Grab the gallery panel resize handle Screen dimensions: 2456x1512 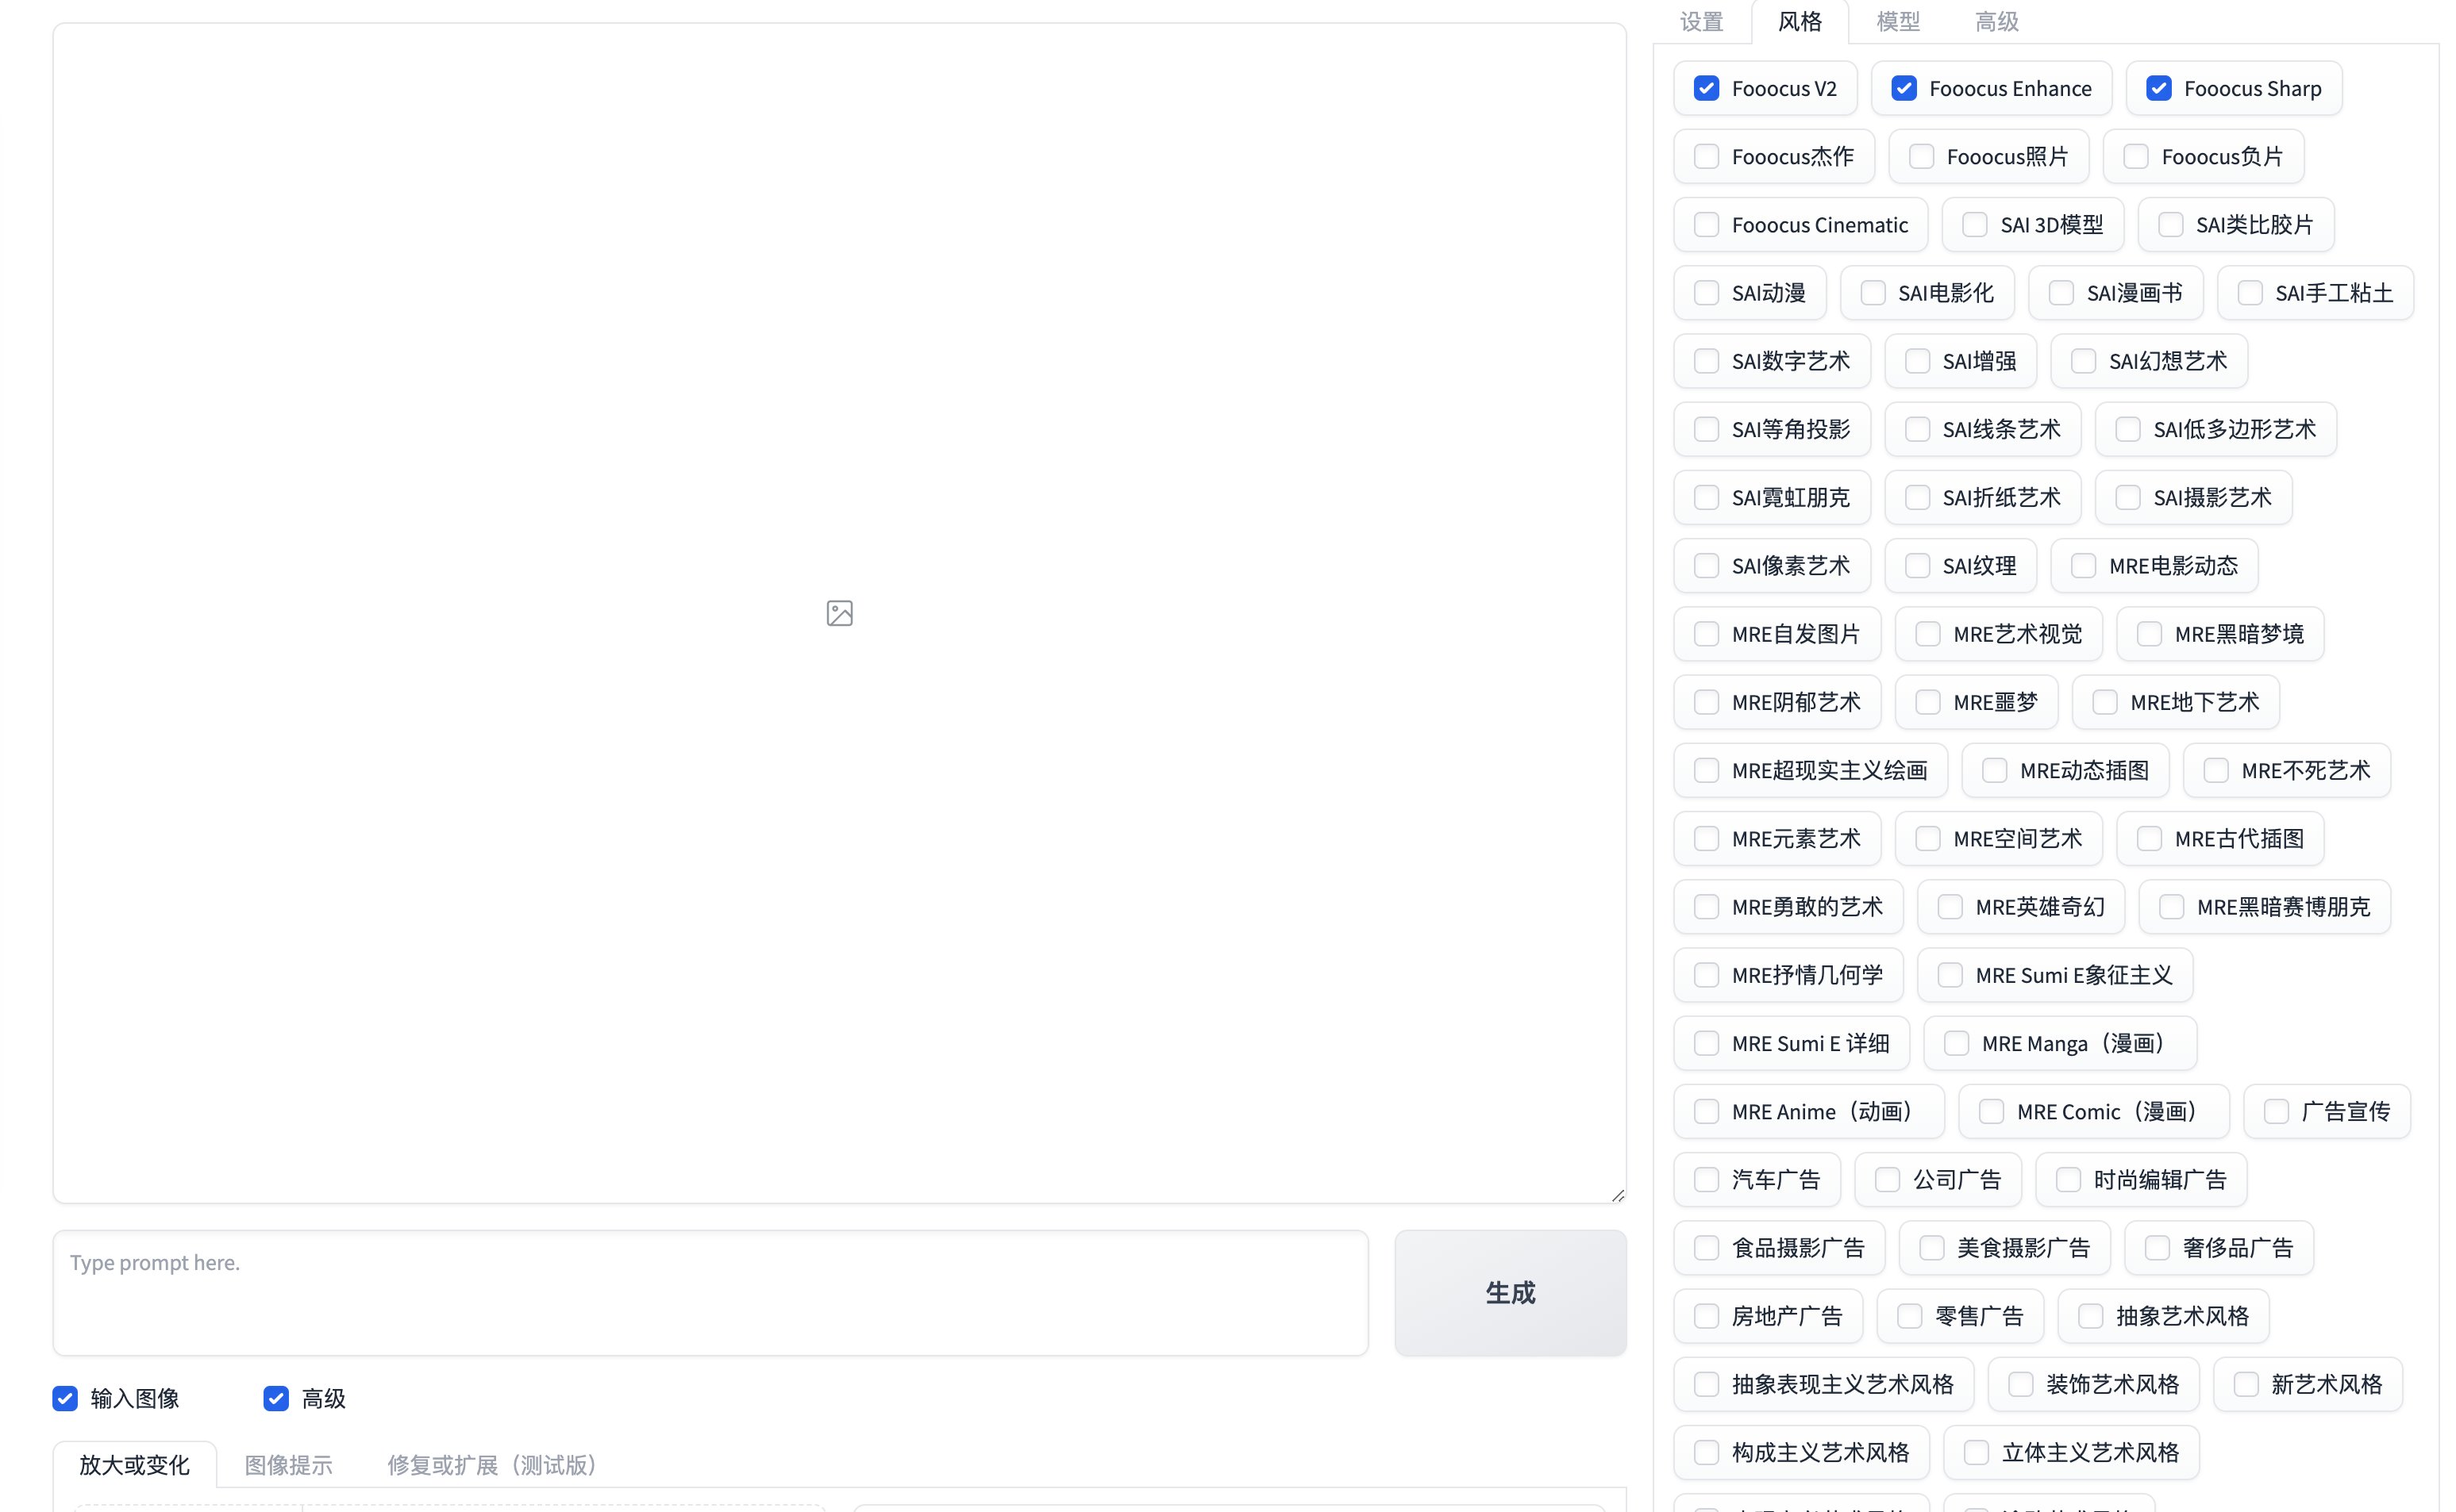point(1618,1195)
